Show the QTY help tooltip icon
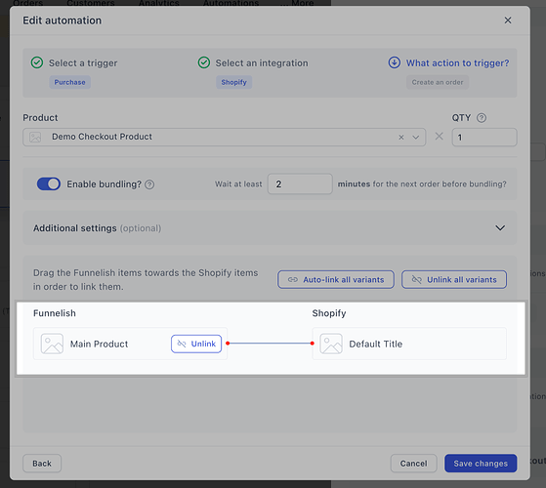 tap(482, 118)
